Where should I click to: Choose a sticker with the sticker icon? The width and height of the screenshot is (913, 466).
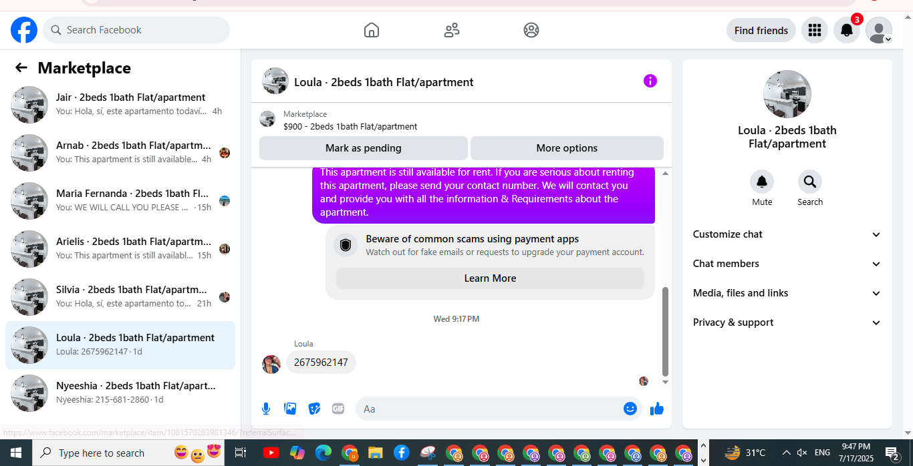pyautogui.click(x=314, y=409)
